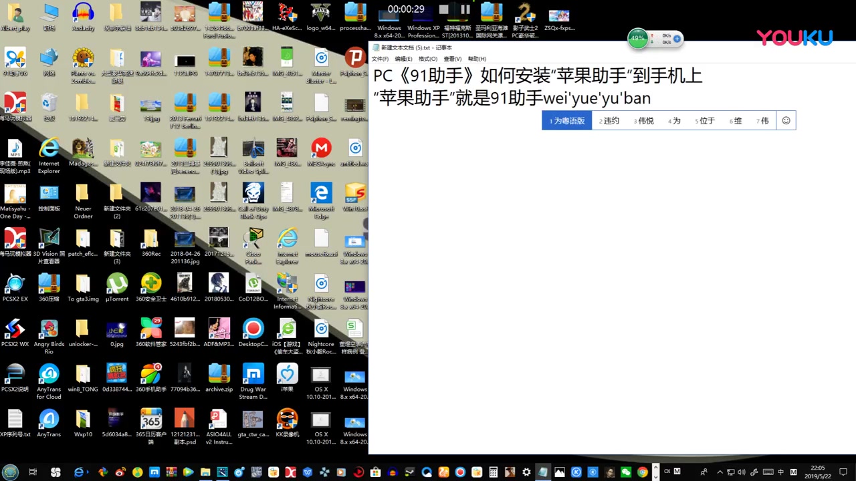Open Plants vs. Zombies desktop shortcut

click(83, 65)
